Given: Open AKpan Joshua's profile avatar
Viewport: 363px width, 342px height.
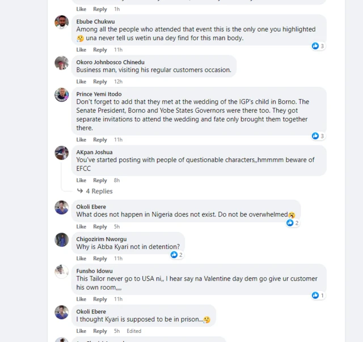Looking at the screenshot, I should (61, 153).
